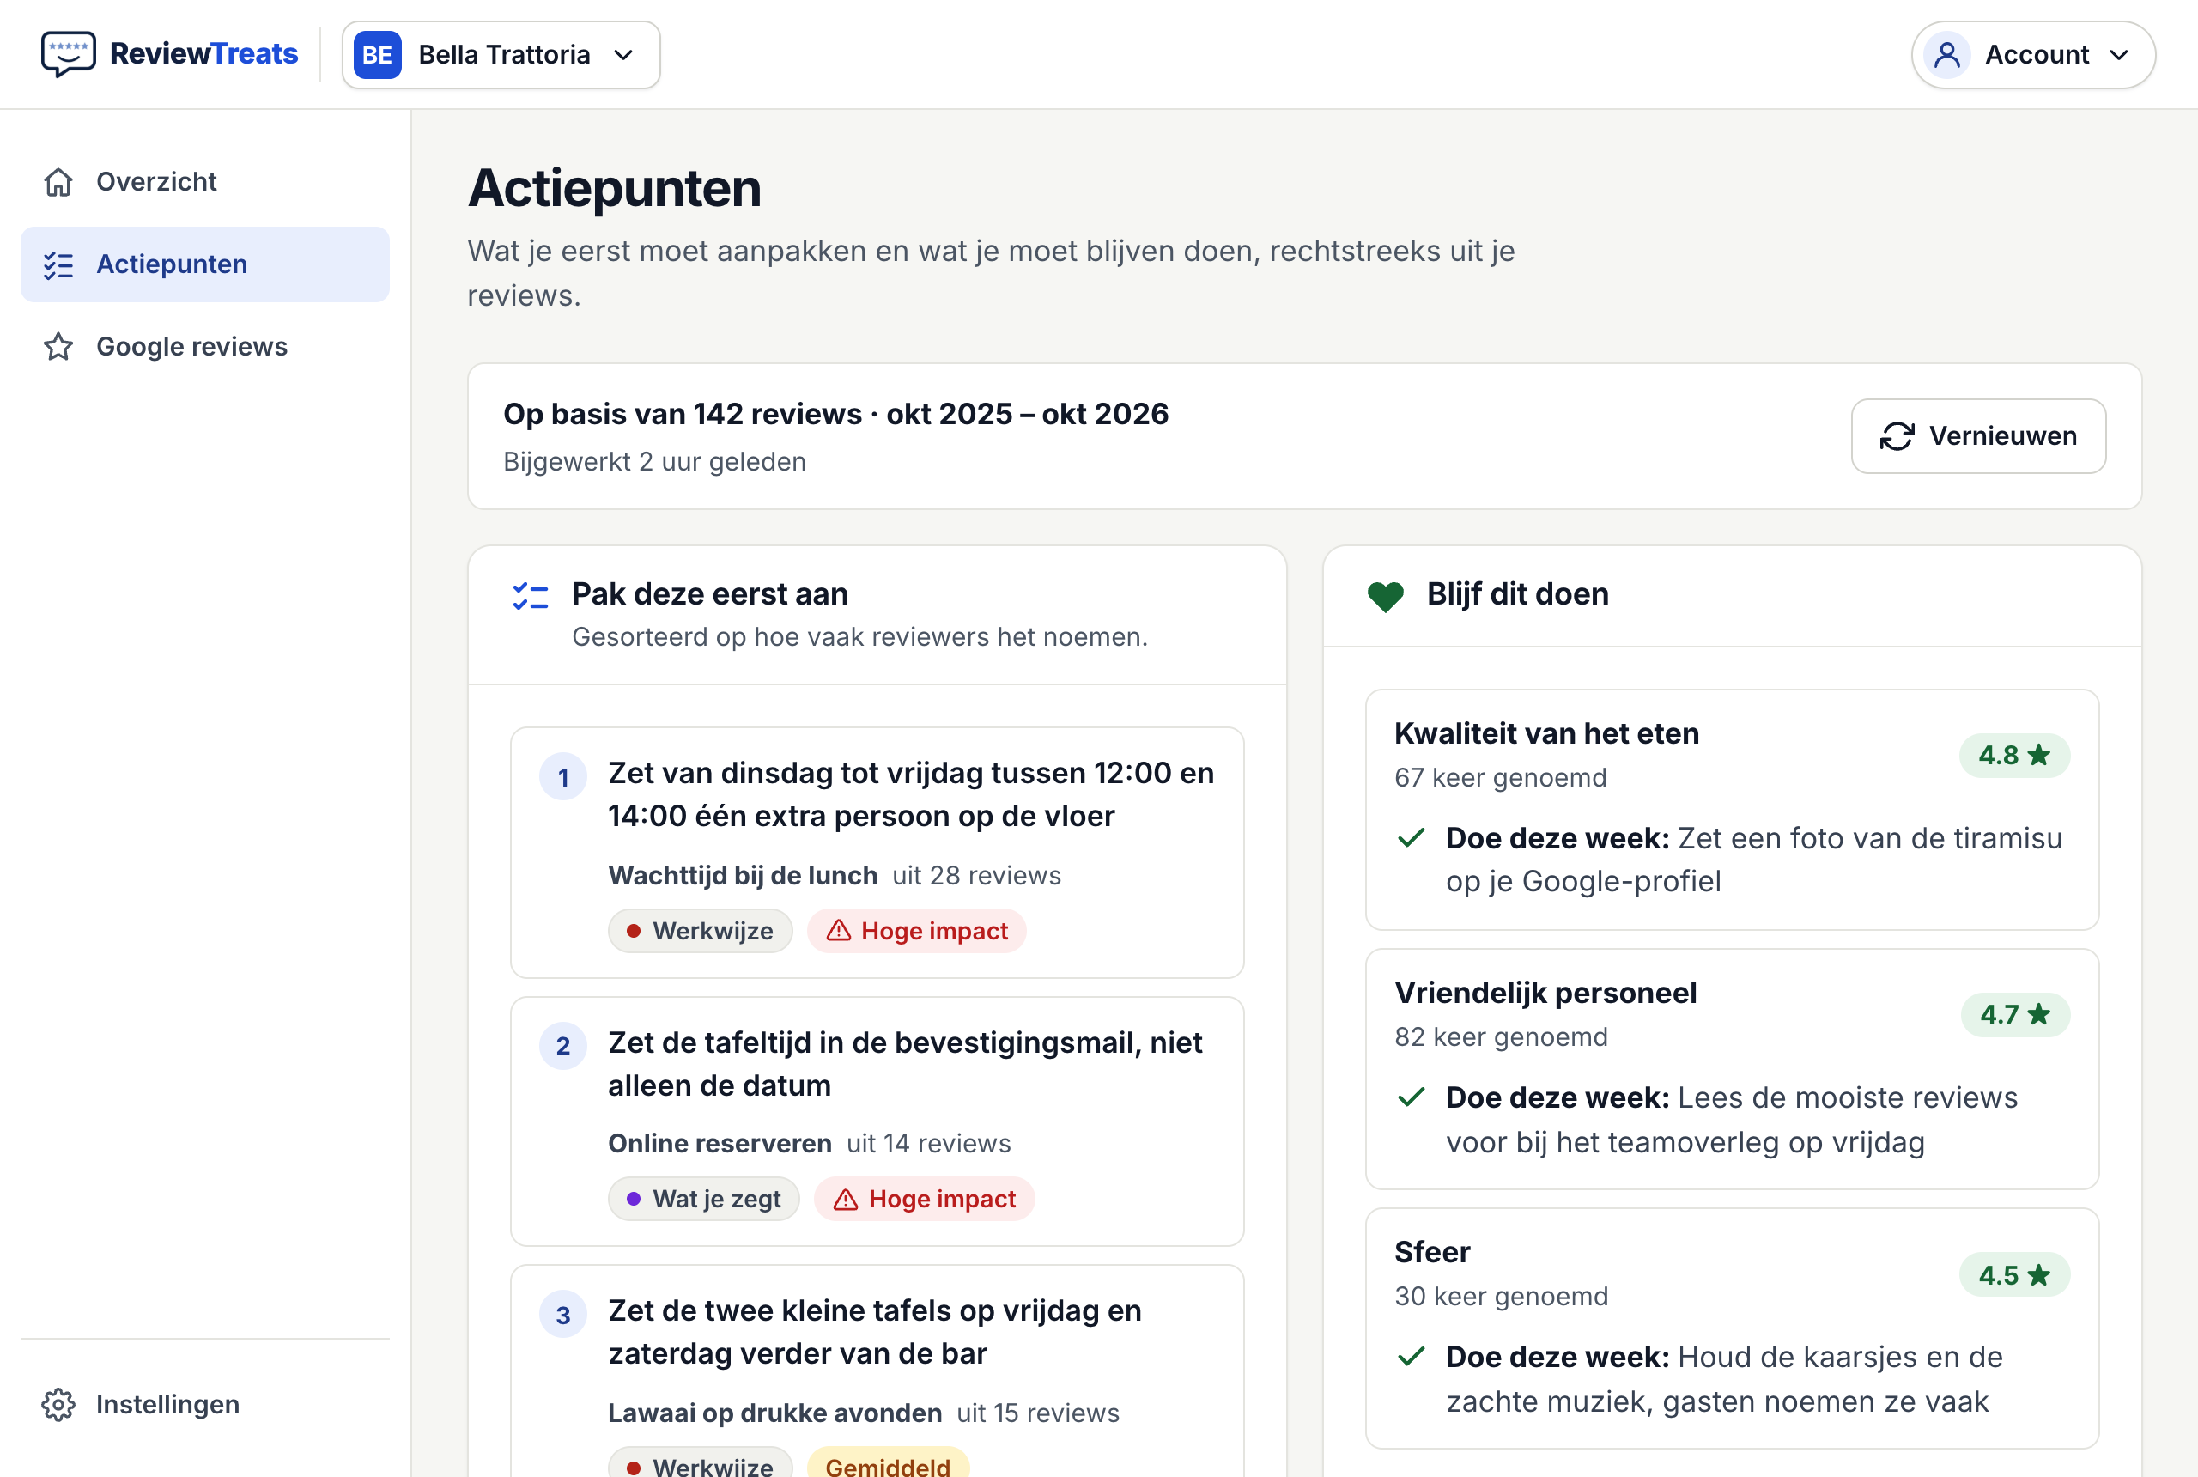Click checklist icon next to Pak deze eerst aan
The image size is (2198, 1477).
531,596
